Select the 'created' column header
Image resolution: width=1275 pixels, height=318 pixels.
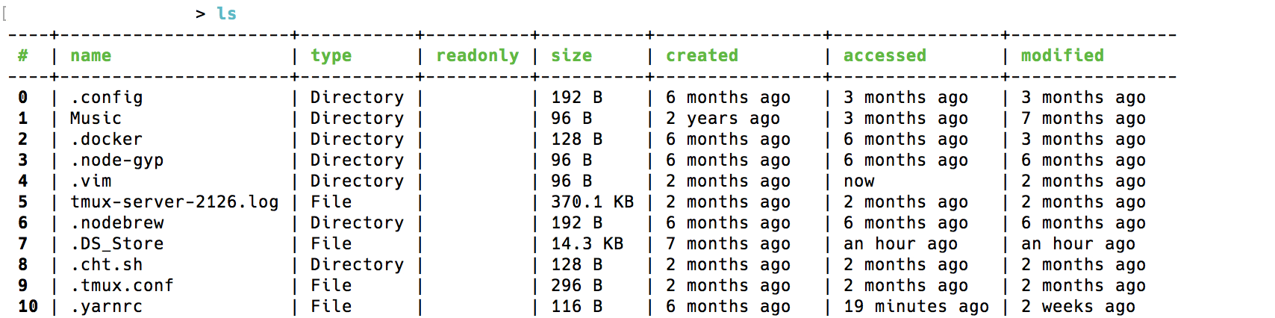click(x=702, y=55)
